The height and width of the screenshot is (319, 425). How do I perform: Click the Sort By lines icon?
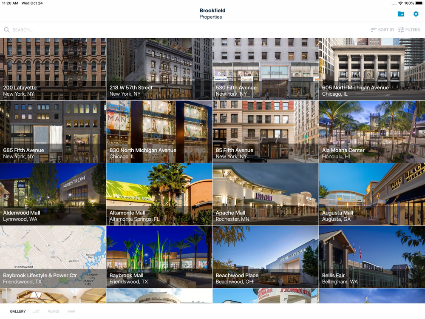[374, 30]
